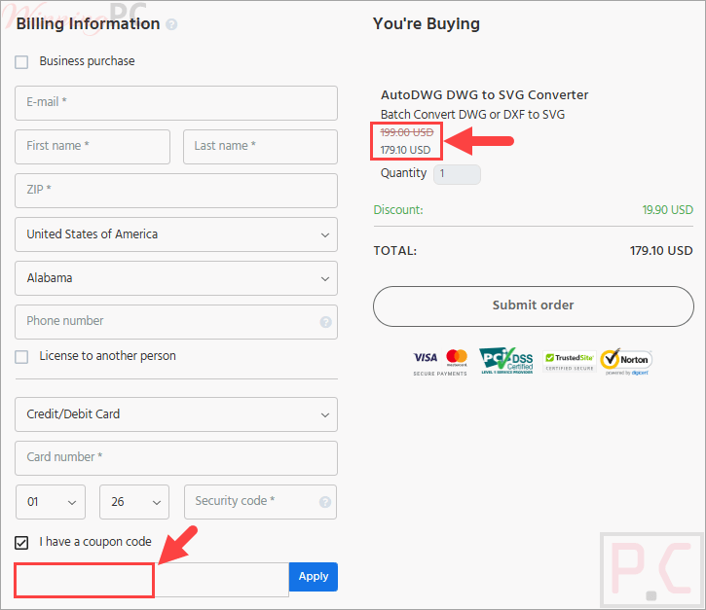Click the TrustedSite certified badge
The width and height of the screenshot is (706, 610).
coord(569,362)
